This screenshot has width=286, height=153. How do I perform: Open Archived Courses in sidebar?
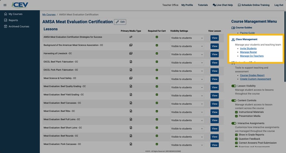click(19, 26)
